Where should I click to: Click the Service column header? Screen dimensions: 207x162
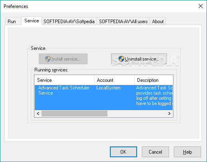(64, 80)
